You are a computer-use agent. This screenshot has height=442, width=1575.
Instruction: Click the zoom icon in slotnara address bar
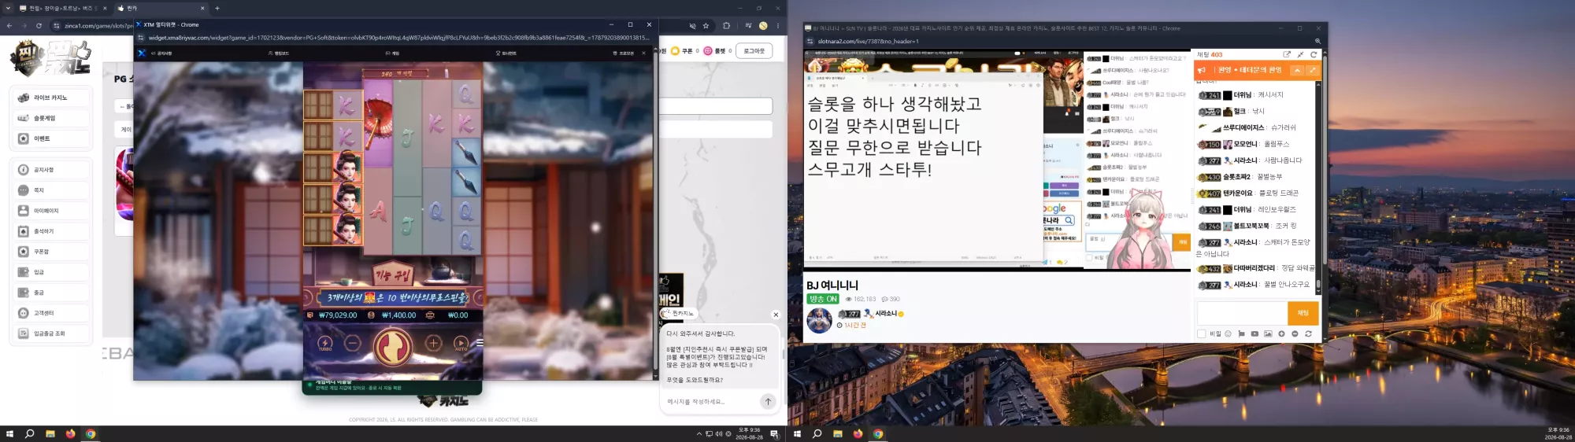coord(1317,41)
